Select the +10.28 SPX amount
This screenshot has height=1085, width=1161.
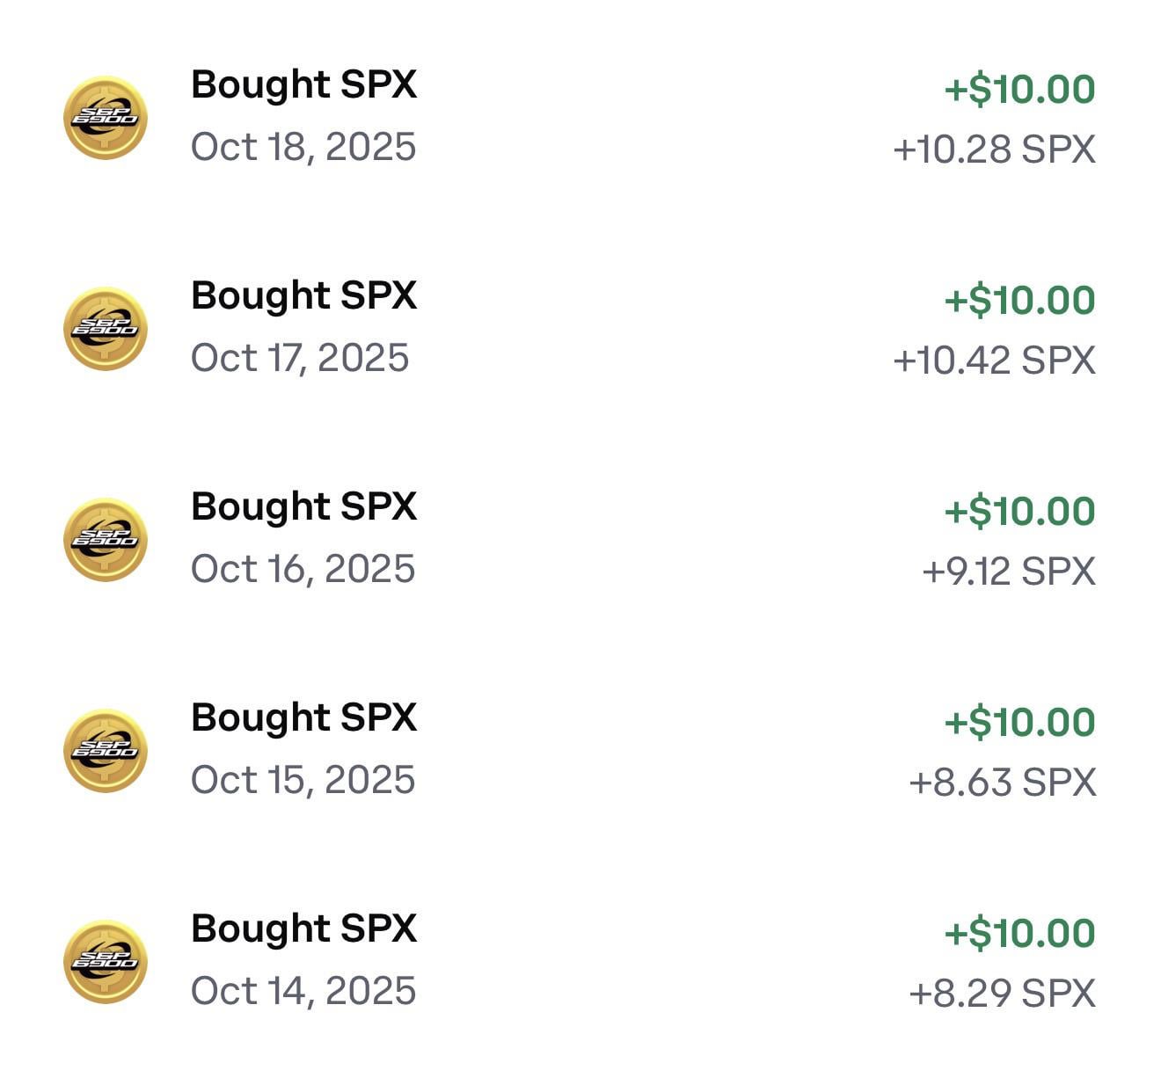[x=994, y=149]
